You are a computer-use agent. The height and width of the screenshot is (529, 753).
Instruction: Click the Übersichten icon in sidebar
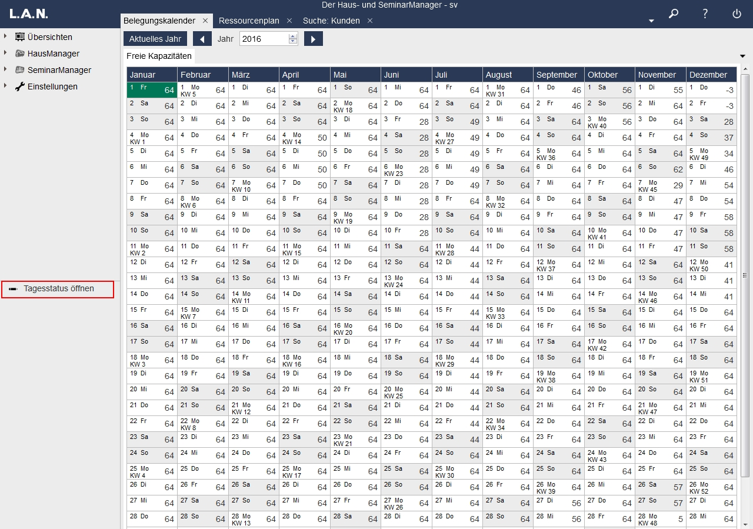(x=20, y=37)
